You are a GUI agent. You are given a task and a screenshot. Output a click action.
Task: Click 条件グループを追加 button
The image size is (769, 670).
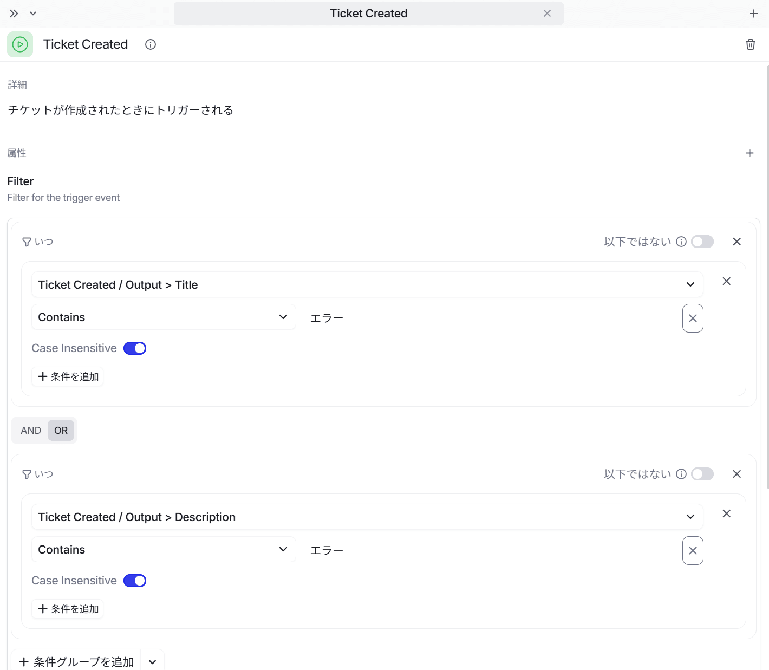tap(76, 662)
